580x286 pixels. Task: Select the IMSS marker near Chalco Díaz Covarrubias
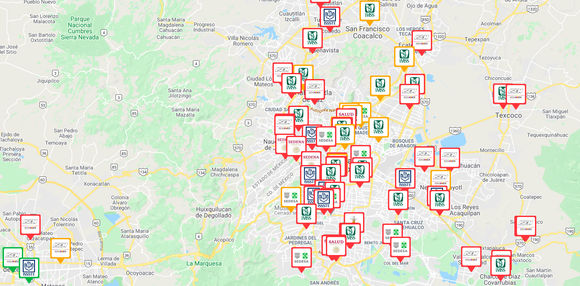(501, 265)
